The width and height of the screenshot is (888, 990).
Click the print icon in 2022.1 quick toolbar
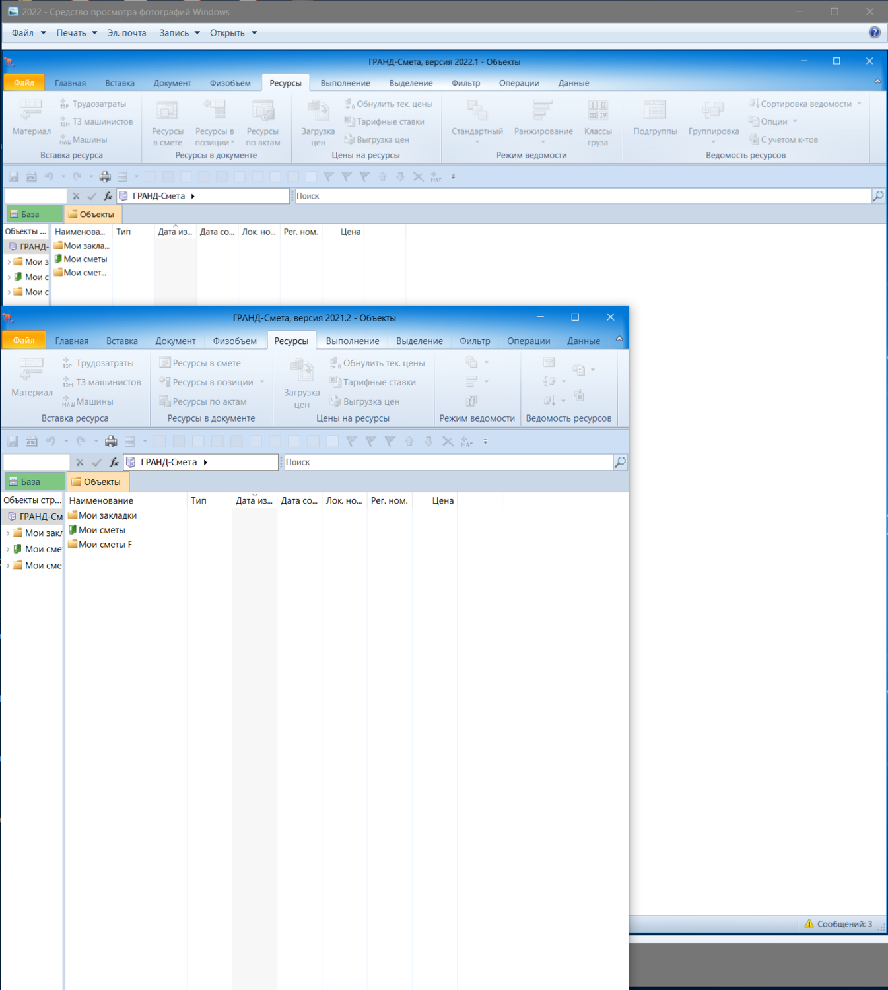coord(105,176)
